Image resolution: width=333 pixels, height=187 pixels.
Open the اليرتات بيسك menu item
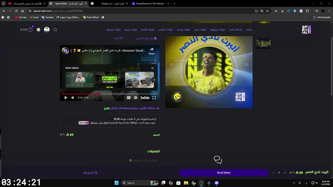click(183, 30)
